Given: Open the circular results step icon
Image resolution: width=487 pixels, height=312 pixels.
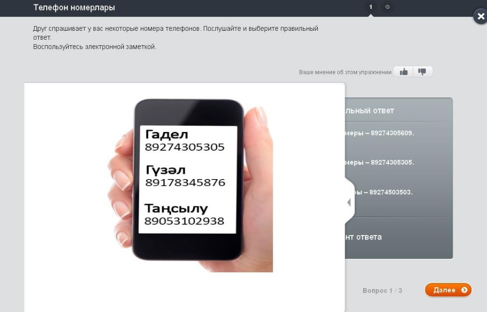Looking at the screenshot, I should 388,7.
